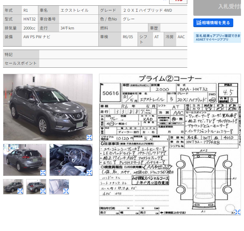The height and width of the screenshot is (231, 244).
Task: Enlarge the auction inspection sheet image
Action: point(238,212)
